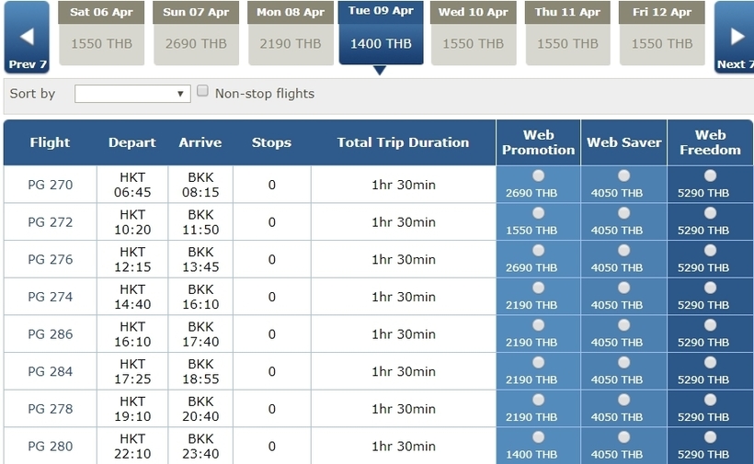Choose the Fri 12 Apr date tab
This screenshot has width=754, height=464.
[x=662, y=33]
